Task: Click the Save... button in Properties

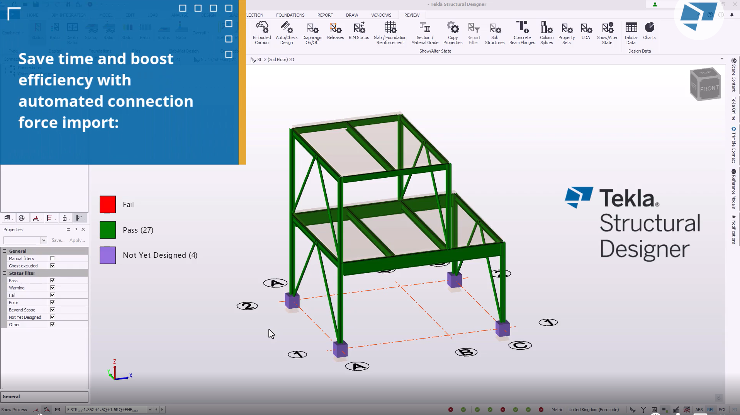Action: point(58,240)
